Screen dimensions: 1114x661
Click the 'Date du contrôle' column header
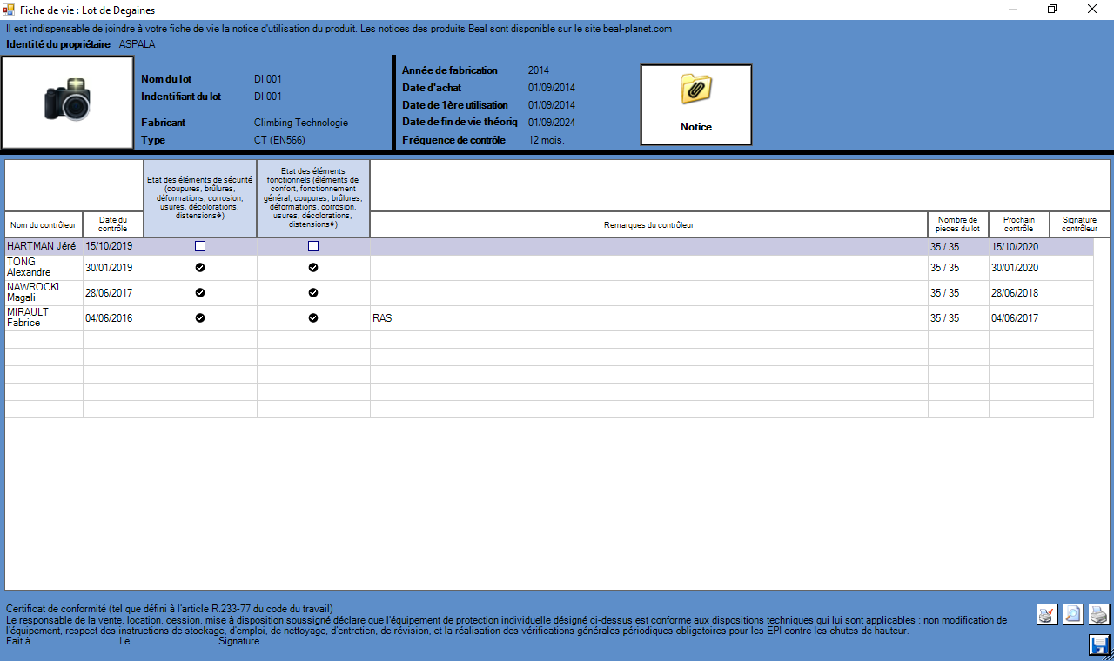113,224
